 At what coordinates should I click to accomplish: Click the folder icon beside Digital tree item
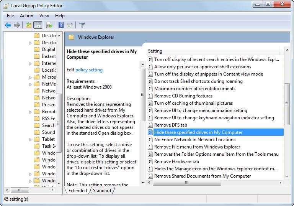point(37,49)
